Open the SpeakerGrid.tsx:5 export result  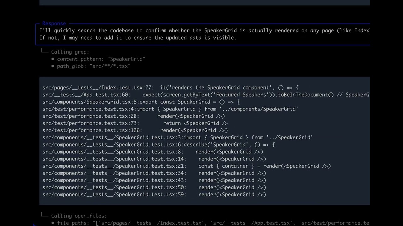[x=141, y=102]
